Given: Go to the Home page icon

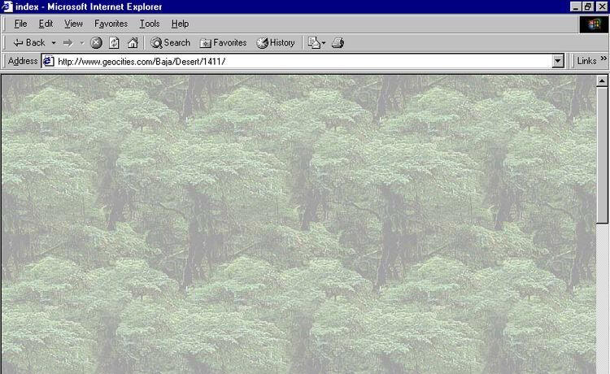Looking at the screenshot, I should (133, 43).
